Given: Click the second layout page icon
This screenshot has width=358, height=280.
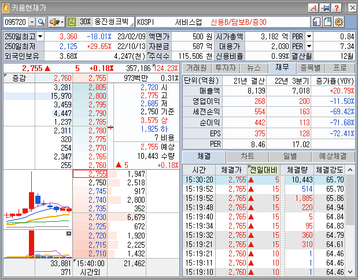Looking at the screenshot, I should [327, 22].
